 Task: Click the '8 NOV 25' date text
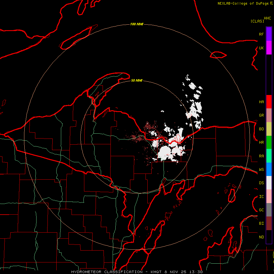coord(176,272)
